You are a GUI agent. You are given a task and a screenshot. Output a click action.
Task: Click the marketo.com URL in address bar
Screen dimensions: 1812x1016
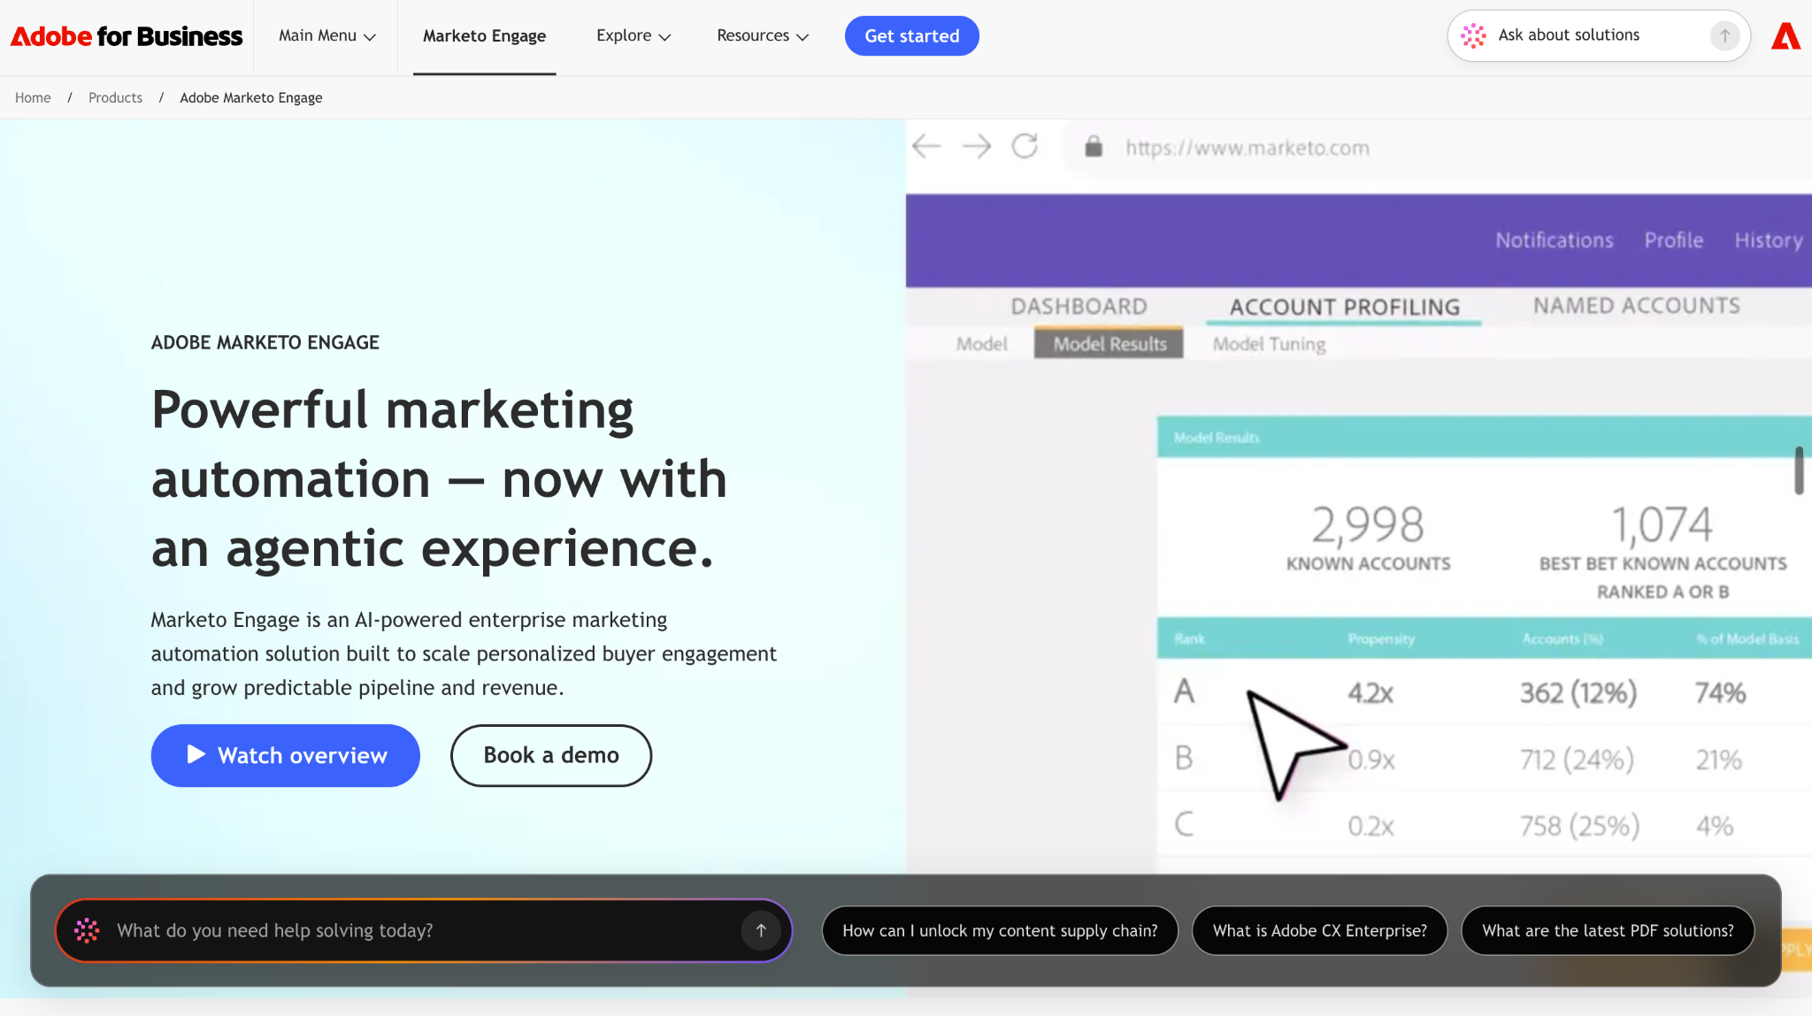tap(1247, 148)
